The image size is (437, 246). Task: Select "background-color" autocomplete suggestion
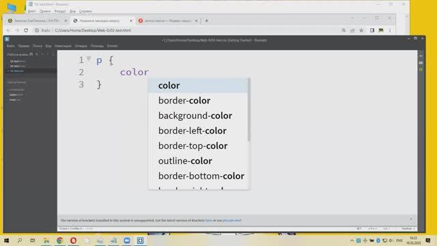197,115
